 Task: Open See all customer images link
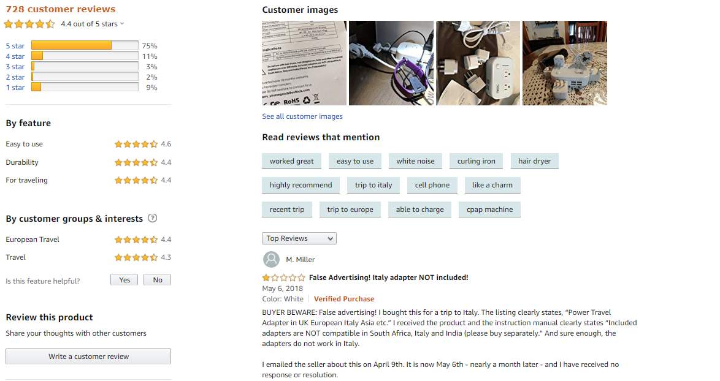(302, 116)
